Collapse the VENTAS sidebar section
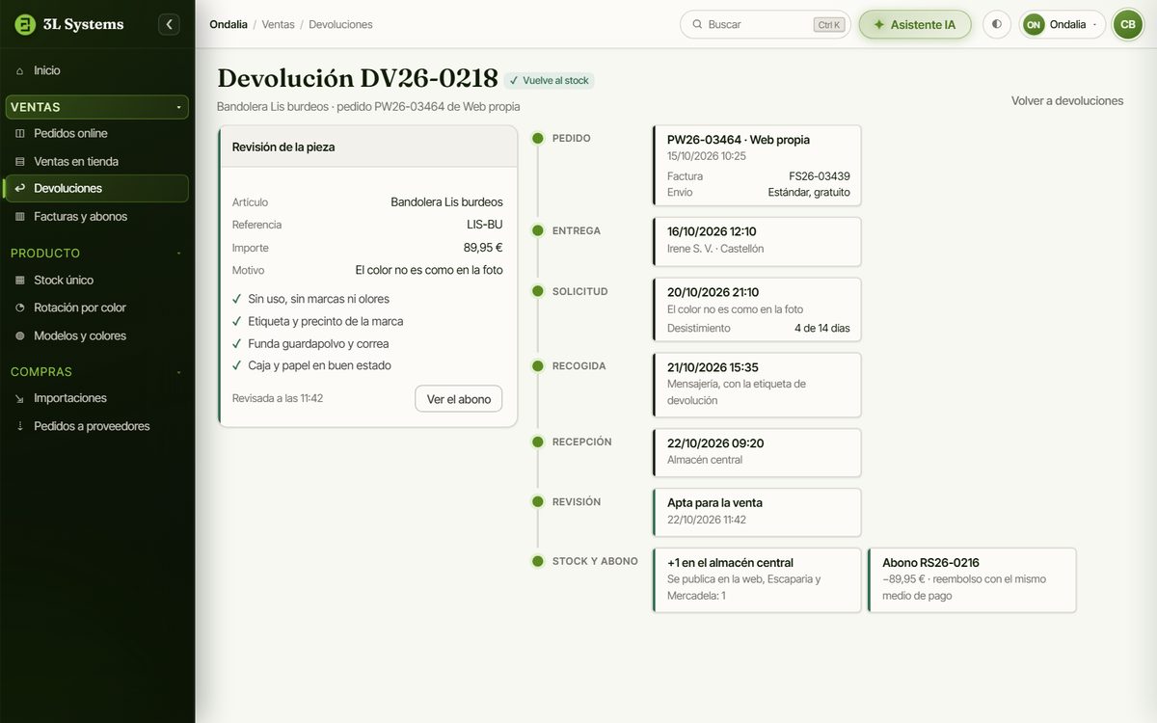 tap(96, 107)
